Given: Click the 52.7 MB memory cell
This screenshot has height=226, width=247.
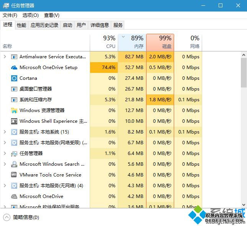Looking at the screenshot, I should coord(132,68).
